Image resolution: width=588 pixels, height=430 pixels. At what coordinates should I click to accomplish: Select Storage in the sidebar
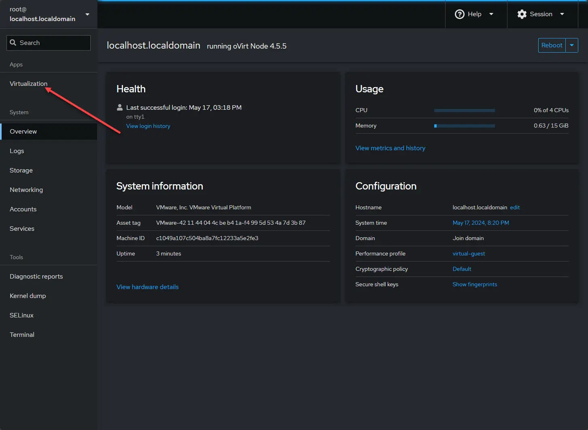click(21, 170)
